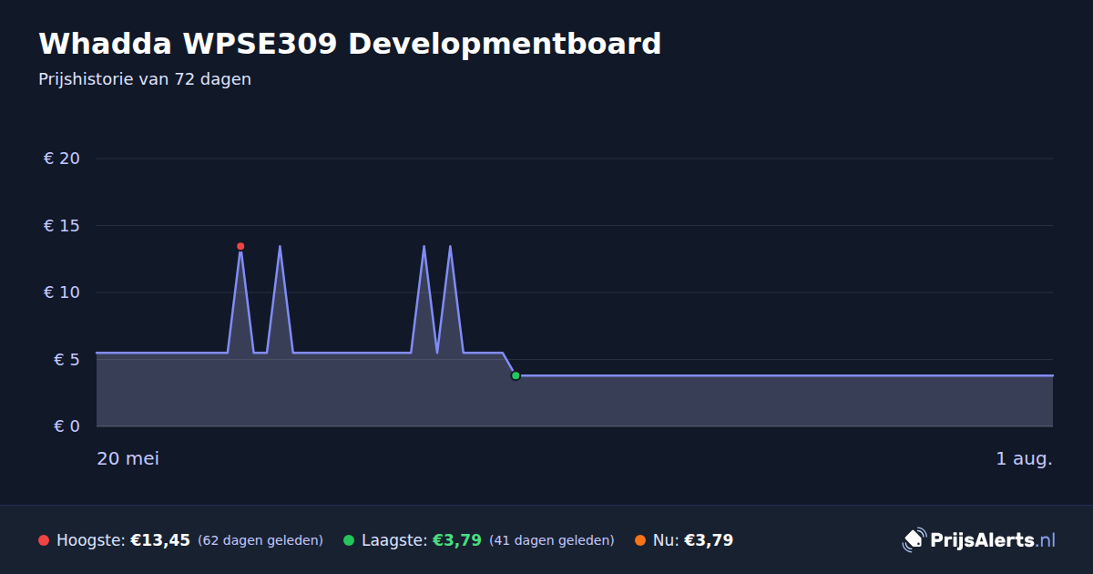Click the 1 aug. end date label
This screenshot has height=574, width=1093.
pyautogui.click(x=1024, y=458)
